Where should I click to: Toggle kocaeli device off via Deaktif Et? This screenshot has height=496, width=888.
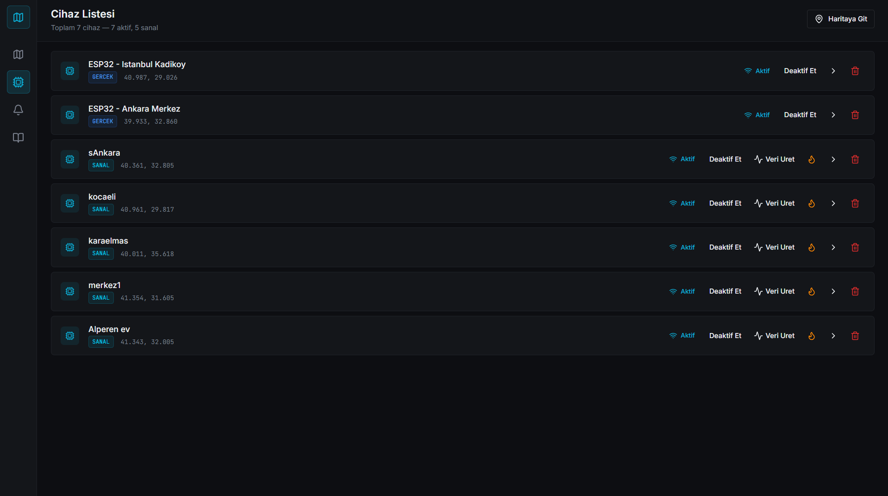[x=725, y=203]
